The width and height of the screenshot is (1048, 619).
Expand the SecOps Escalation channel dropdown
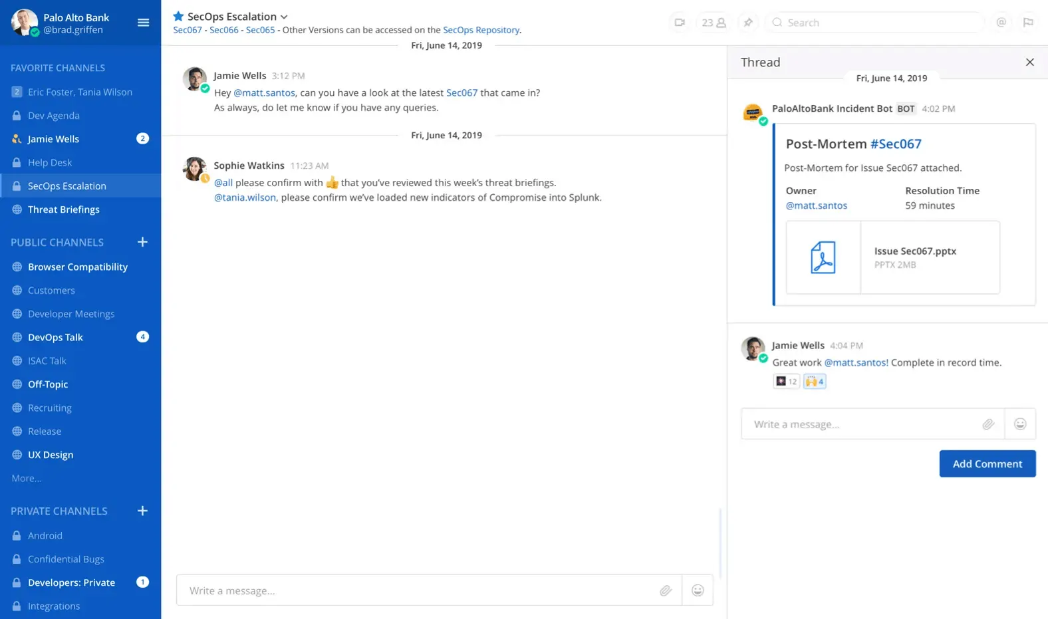[x=284, y=17]
